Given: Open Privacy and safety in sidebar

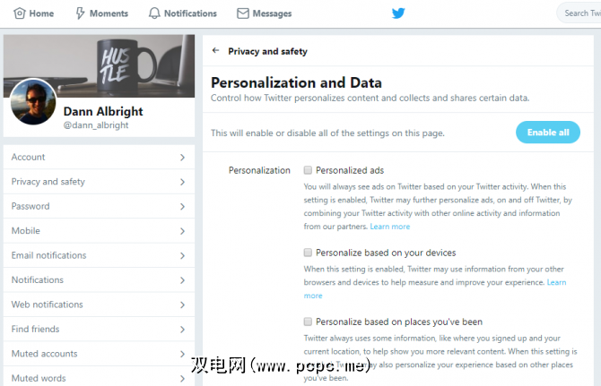Looking at the screenshot, I should point(99,182).
